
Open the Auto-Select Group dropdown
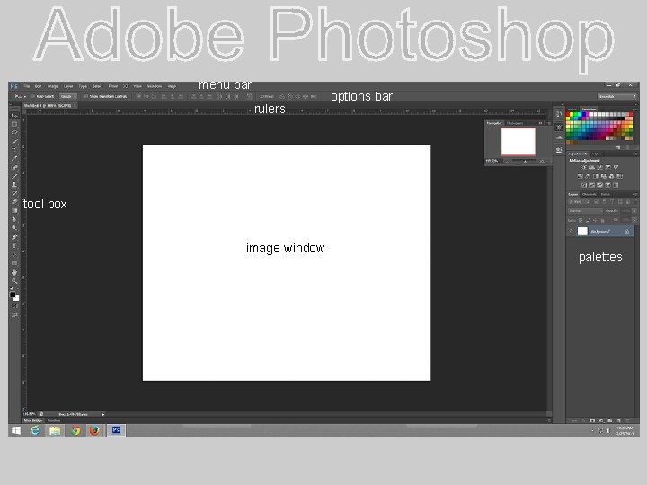(x=68, y=96)
